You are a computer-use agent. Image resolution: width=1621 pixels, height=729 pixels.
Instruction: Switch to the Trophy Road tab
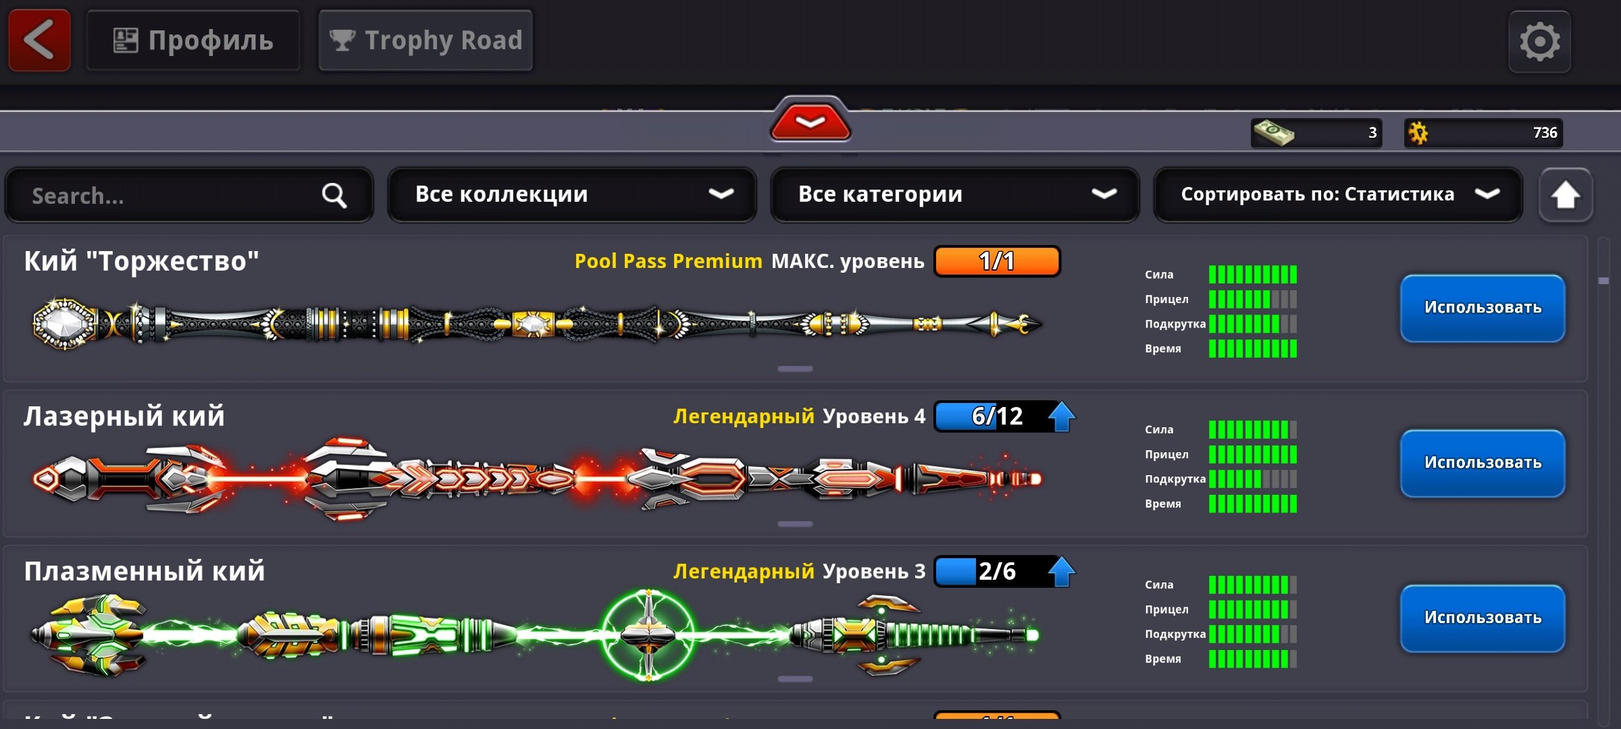tap(426, 40)
